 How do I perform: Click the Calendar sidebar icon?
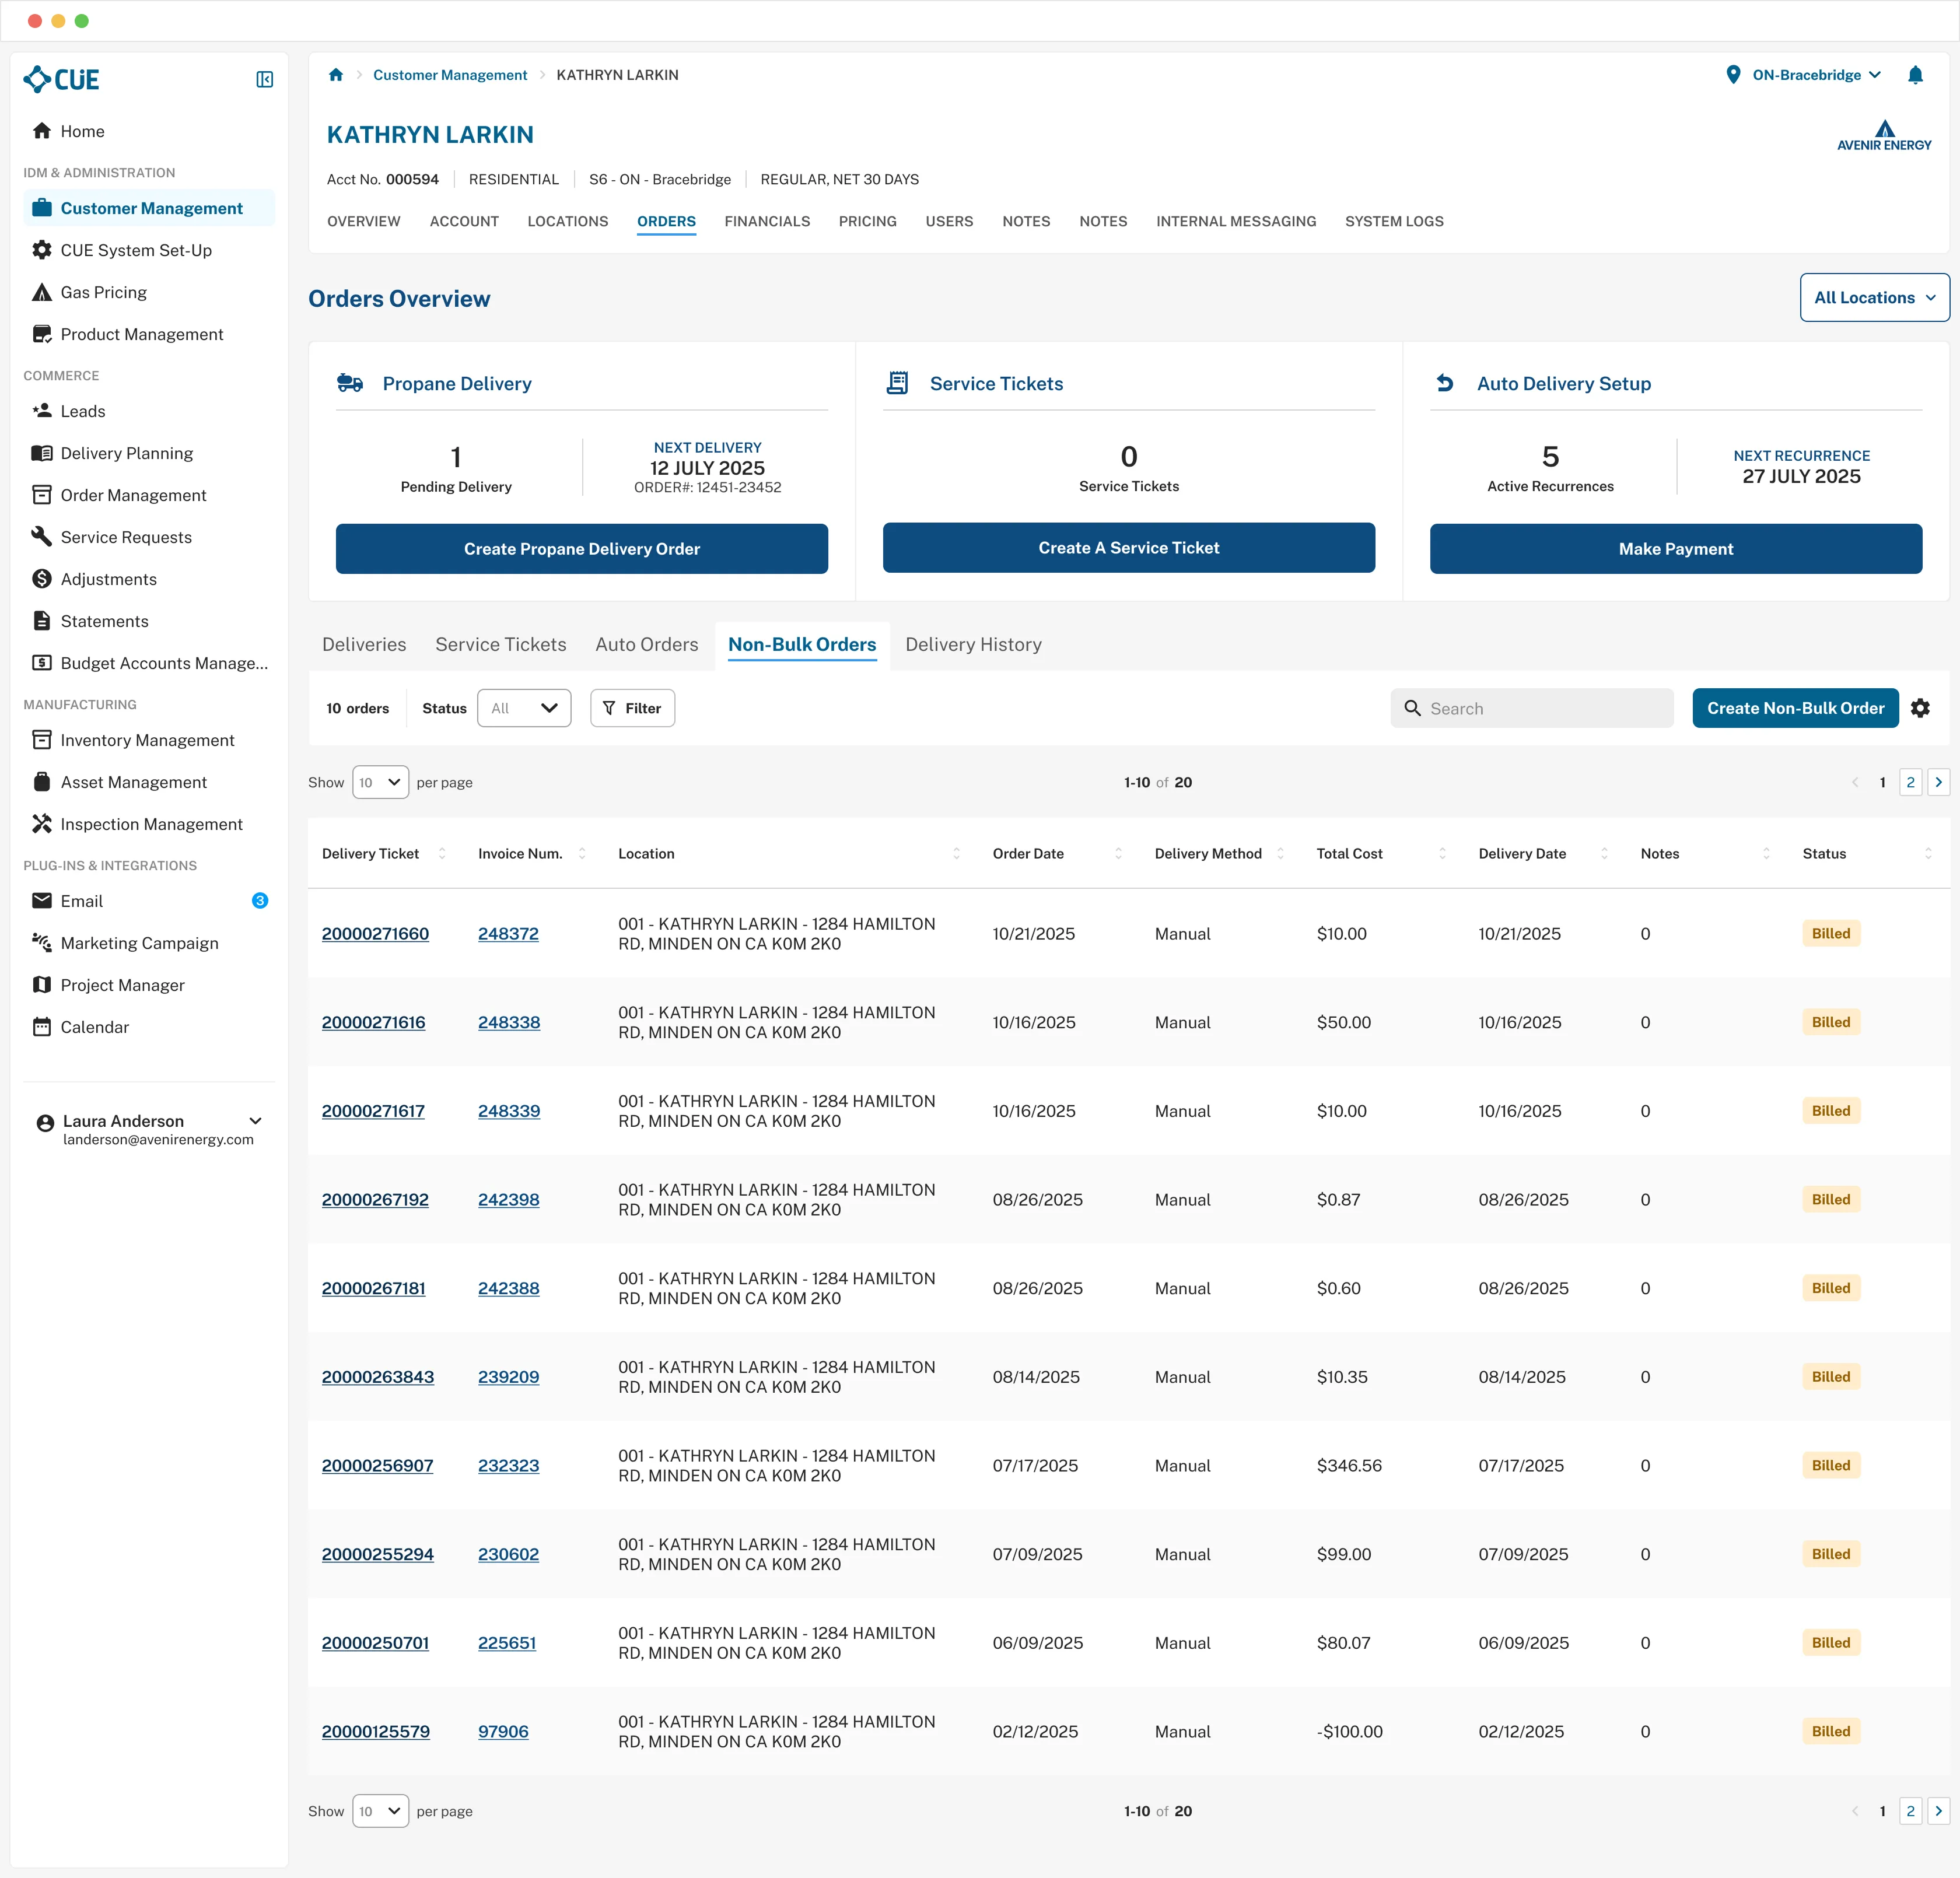[x=42, y=1027]
